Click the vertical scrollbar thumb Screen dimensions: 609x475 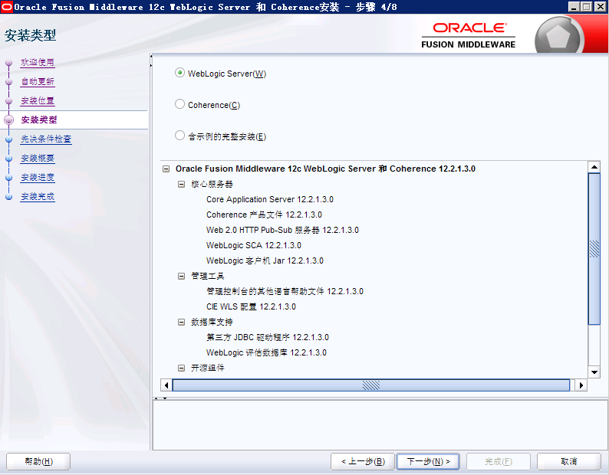click(x=594, y=249)
